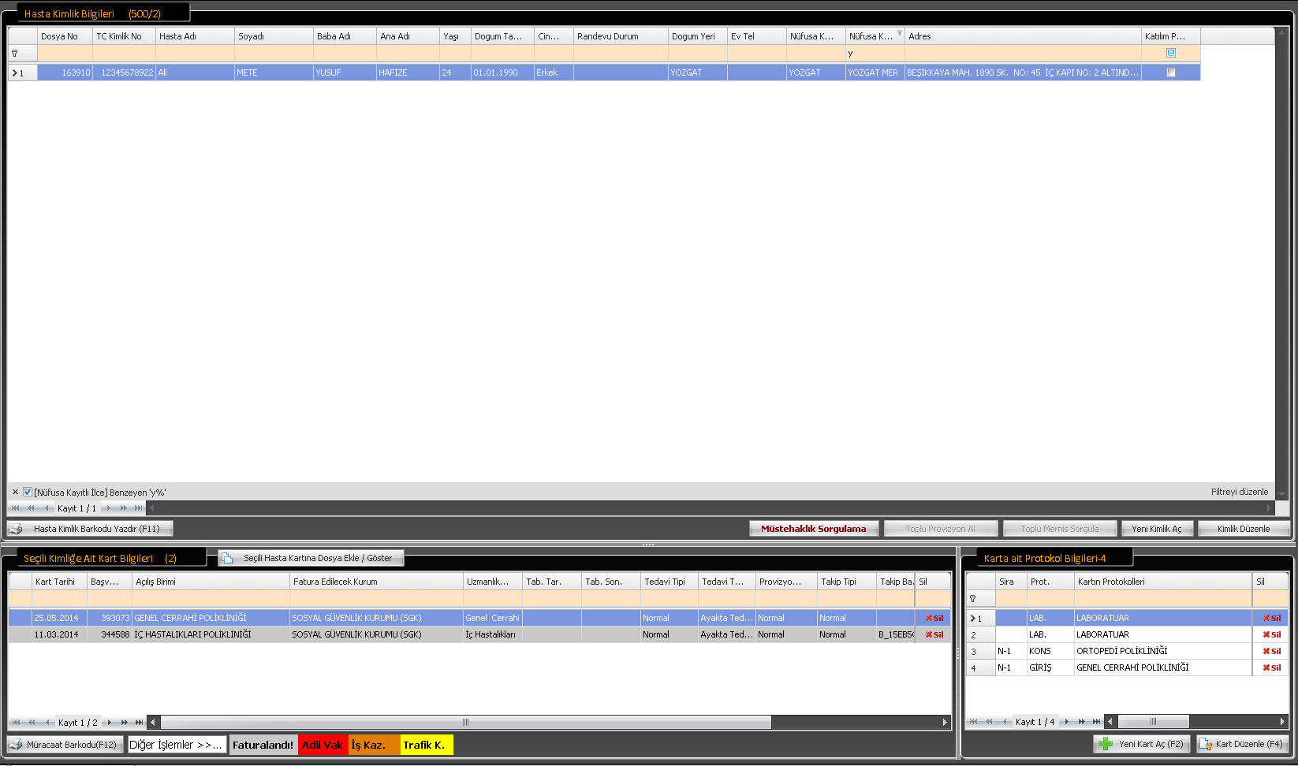Screen dimensions: 1298x766
Task: Click the Takip cell B_15EB5
Action: coord(896,634)
